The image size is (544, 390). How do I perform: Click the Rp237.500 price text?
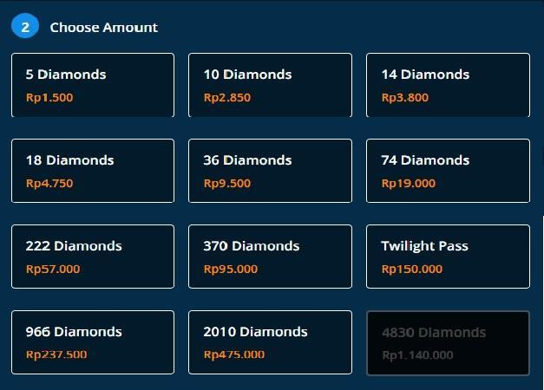click(x=56, y=354)
